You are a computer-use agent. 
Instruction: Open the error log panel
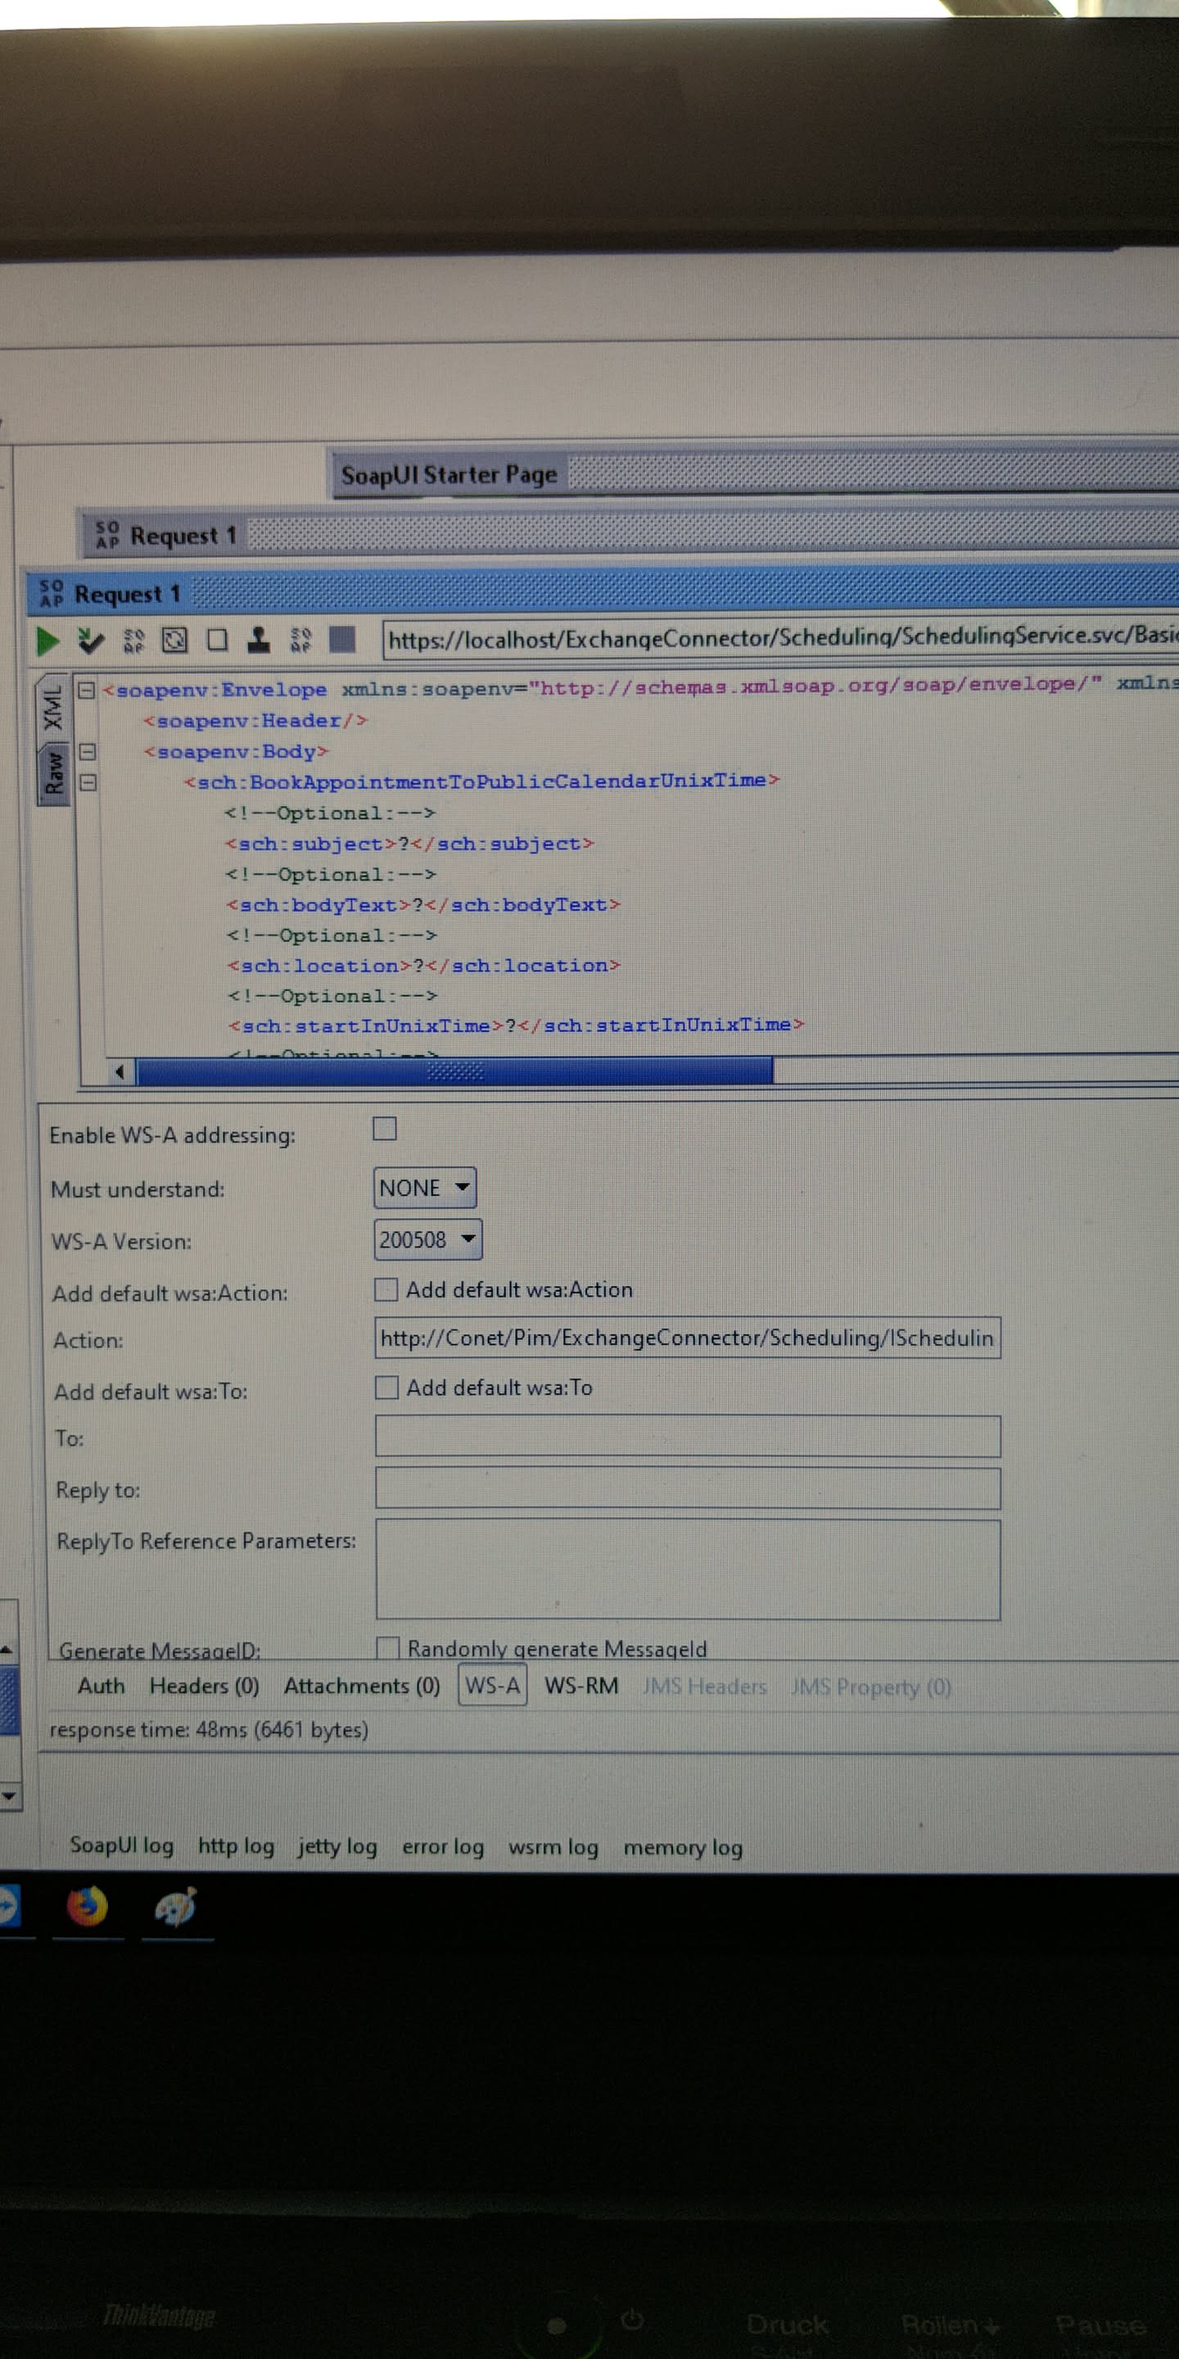(x=443, y=1846)
